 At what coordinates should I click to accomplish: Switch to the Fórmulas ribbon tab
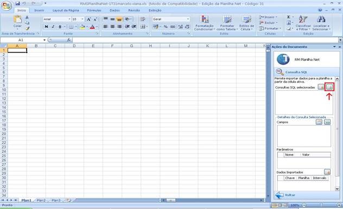tap(94, 10)
